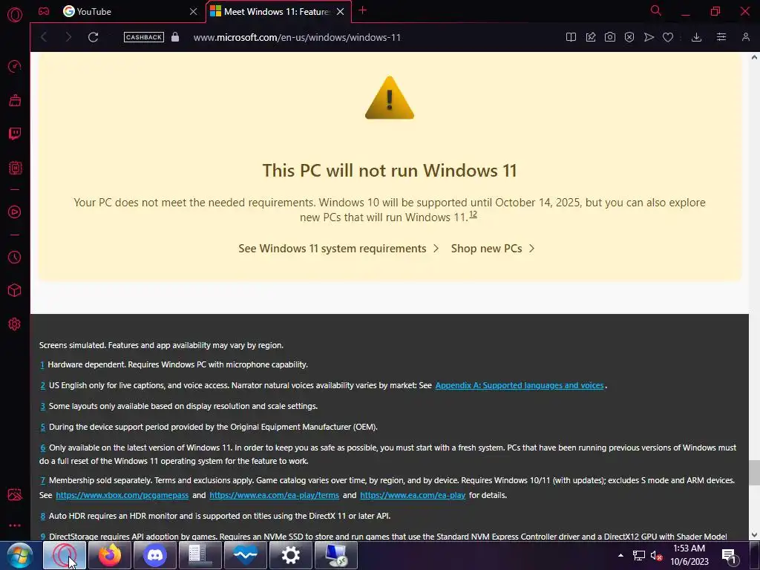Image resolution: width=760 pixels, height=570 pixels.
Task: Open the notification action center
Action: click(x=729, y=556)
